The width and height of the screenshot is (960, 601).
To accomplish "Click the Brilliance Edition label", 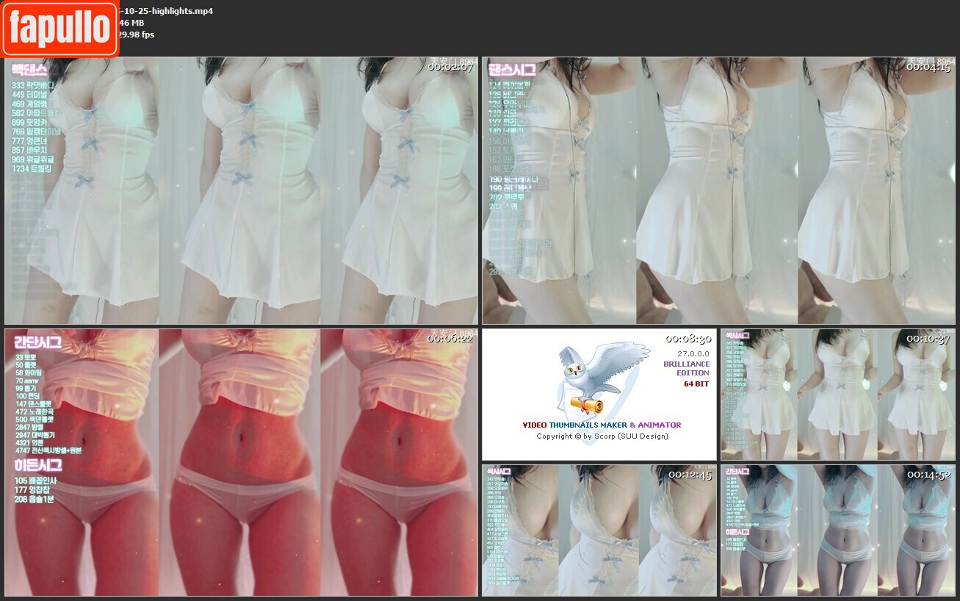I will coord(686,368).
